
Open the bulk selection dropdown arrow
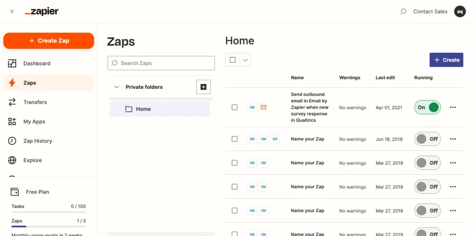(245, 60)
